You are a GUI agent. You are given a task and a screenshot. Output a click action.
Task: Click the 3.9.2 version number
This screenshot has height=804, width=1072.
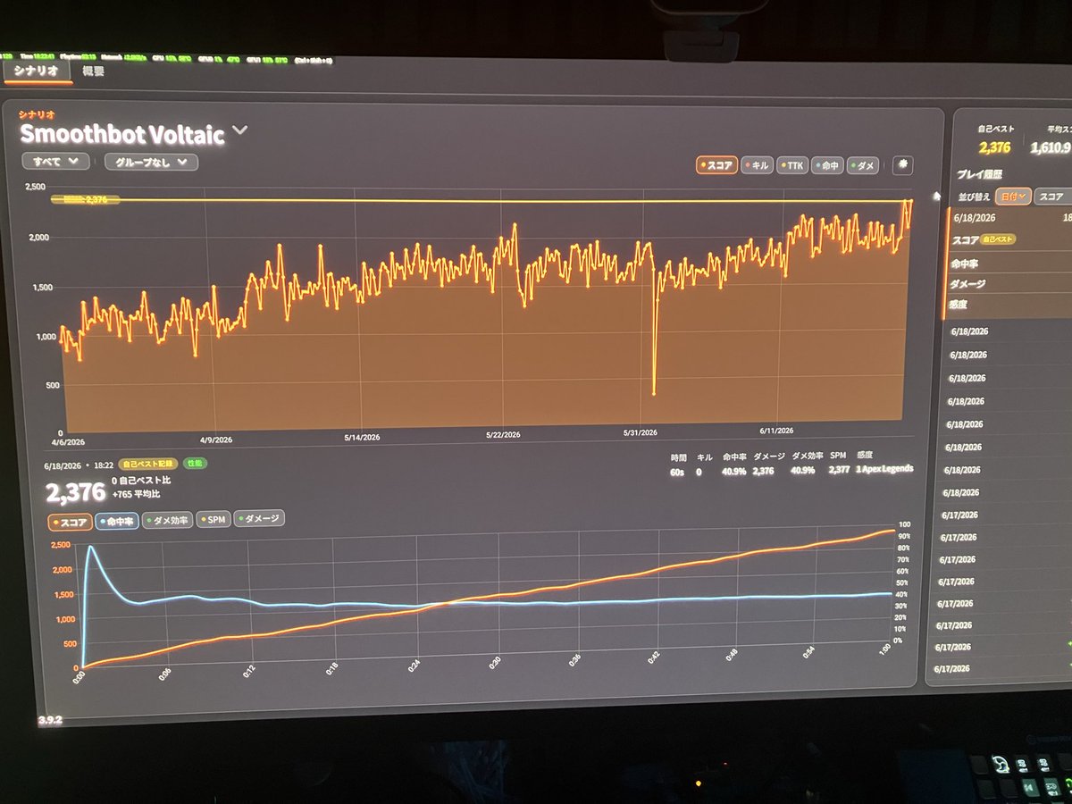tap(51, 719)
